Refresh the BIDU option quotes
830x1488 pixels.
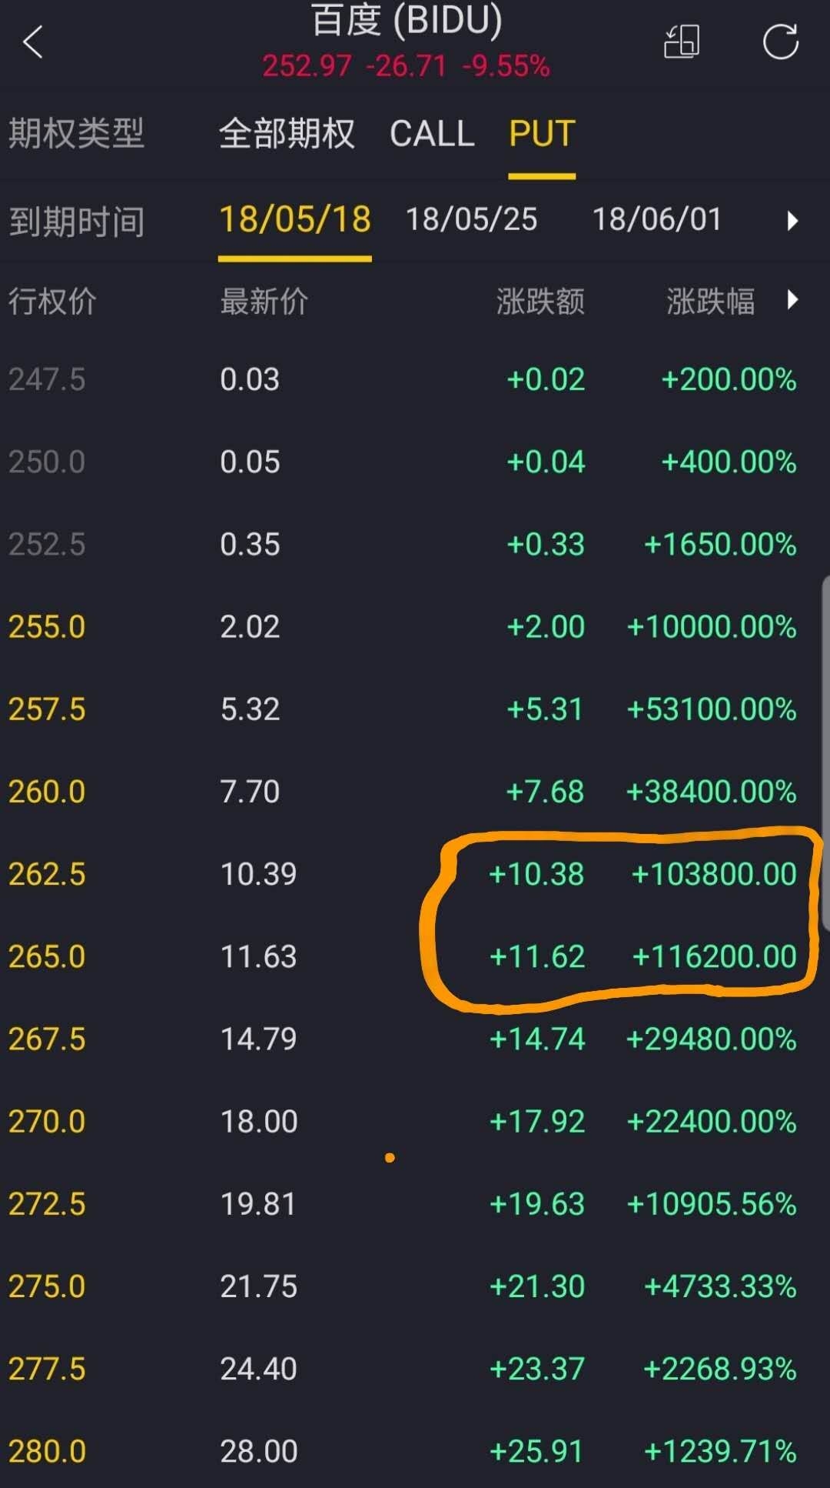coord(780,42)
